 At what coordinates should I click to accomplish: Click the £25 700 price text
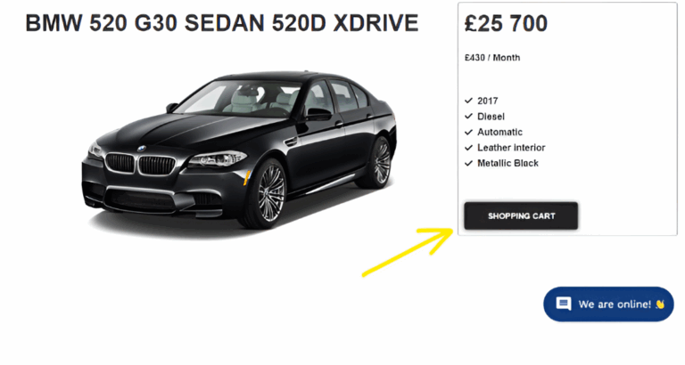coord(506,23)
